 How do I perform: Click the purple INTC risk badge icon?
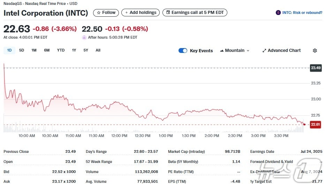278,13
